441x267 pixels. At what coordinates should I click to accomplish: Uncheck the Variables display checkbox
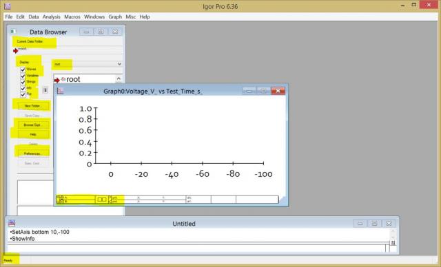[x=23, y=76]
